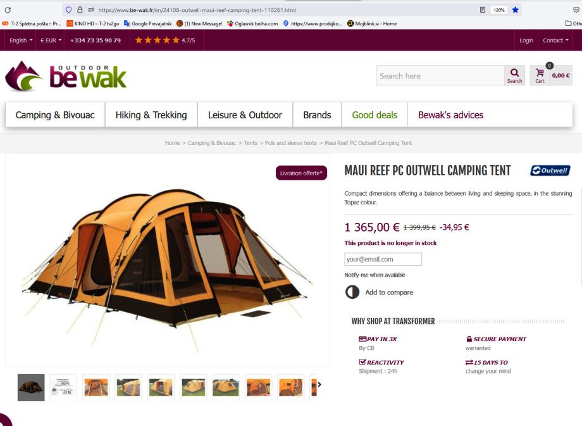
Task: Open reader view icon in address bar
Action: point(483,10)
